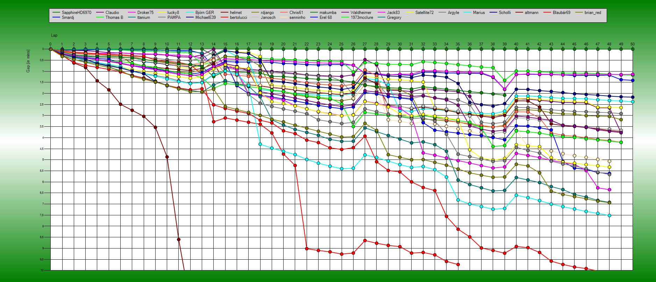
Task: Select lap 0 on the axis
Action: click(50, 44)
